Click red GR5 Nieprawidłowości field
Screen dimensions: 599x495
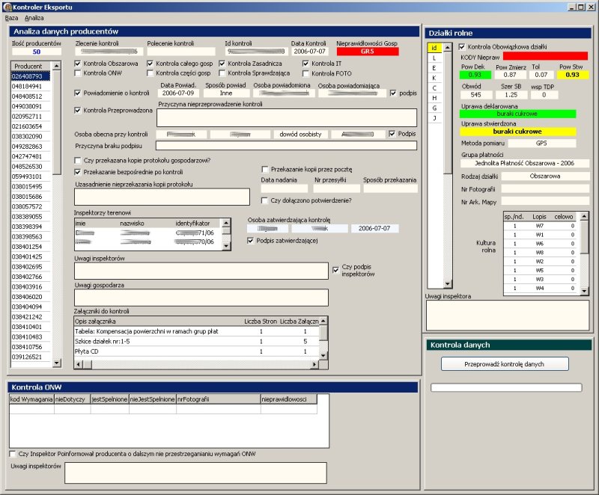(368, 52)
